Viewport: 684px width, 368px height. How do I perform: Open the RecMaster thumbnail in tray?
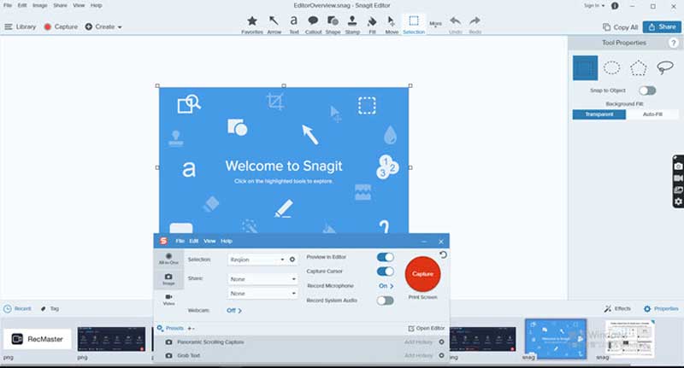pyautogui.click(x=37, y=339)
